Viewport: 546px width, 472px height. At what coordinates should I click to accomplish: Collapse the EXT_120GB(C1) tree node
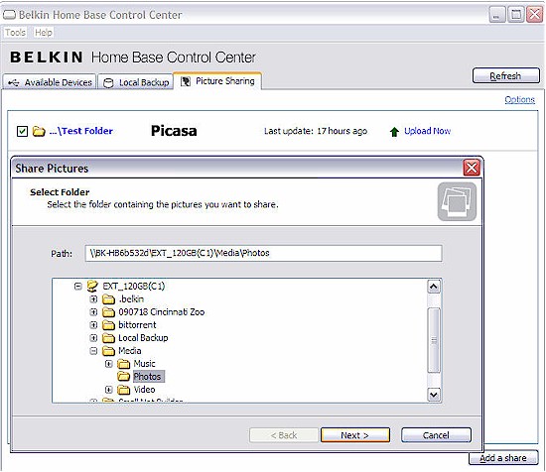(78, 287)
